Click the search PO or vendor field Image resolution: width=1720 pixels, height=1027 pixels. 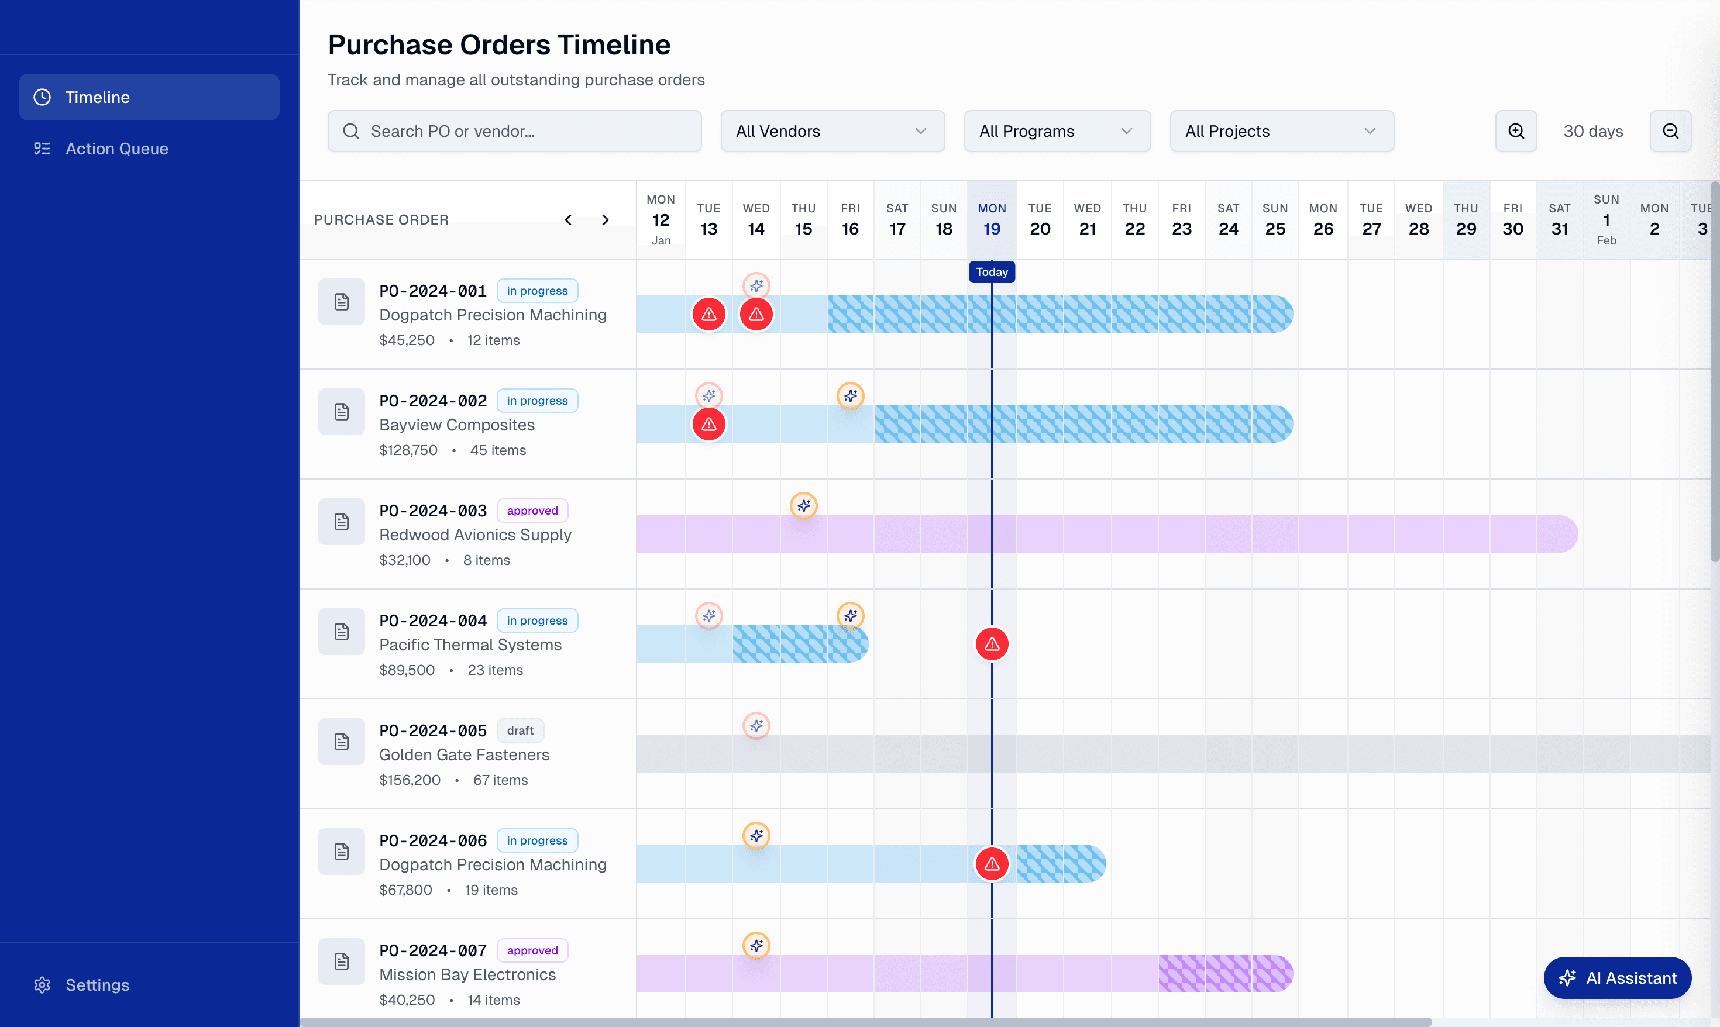click(514, 131)
